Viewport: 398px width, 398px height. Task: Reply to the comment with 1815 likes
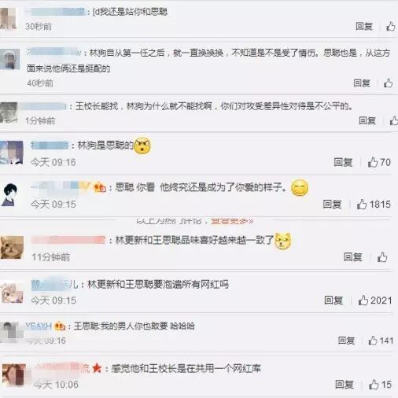point(332,205)
